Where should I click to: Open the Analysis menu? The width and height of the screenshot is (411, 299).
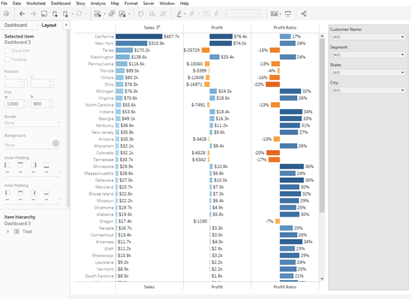[97, 3]
